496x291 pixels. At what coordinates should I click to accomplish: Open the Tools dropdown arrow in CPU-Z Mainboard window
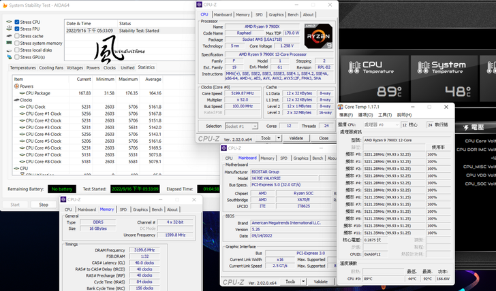tap(303, 281)
